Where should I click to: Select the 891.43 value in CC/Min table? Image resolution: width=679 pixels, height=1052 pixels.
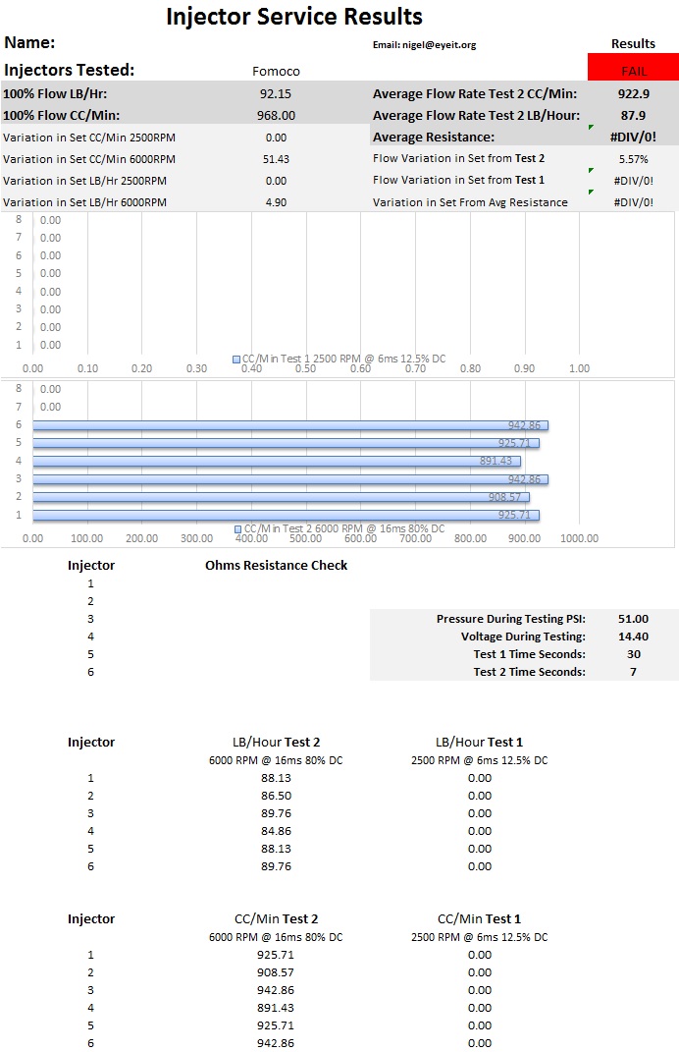pos(276,1008)
